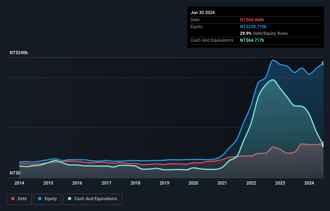Toggle the Cash And Equivalents legend button
Screen dimensions: 330x211
pyautogui.click(x=92, y=199)
